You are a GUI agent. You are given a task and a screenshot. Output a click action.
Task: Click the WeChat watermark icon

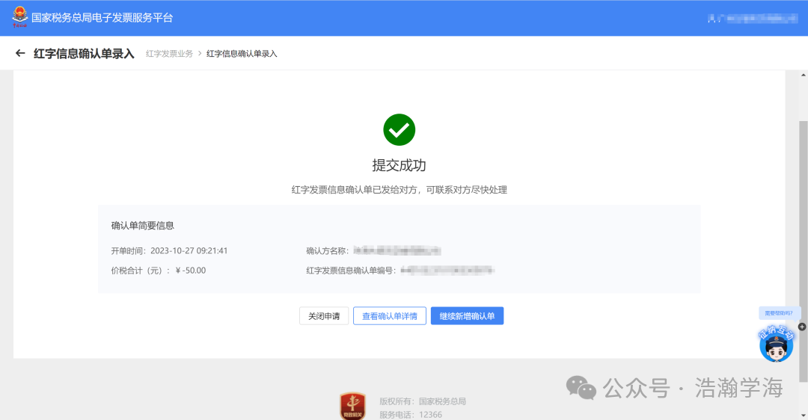(x=581, y=387)
